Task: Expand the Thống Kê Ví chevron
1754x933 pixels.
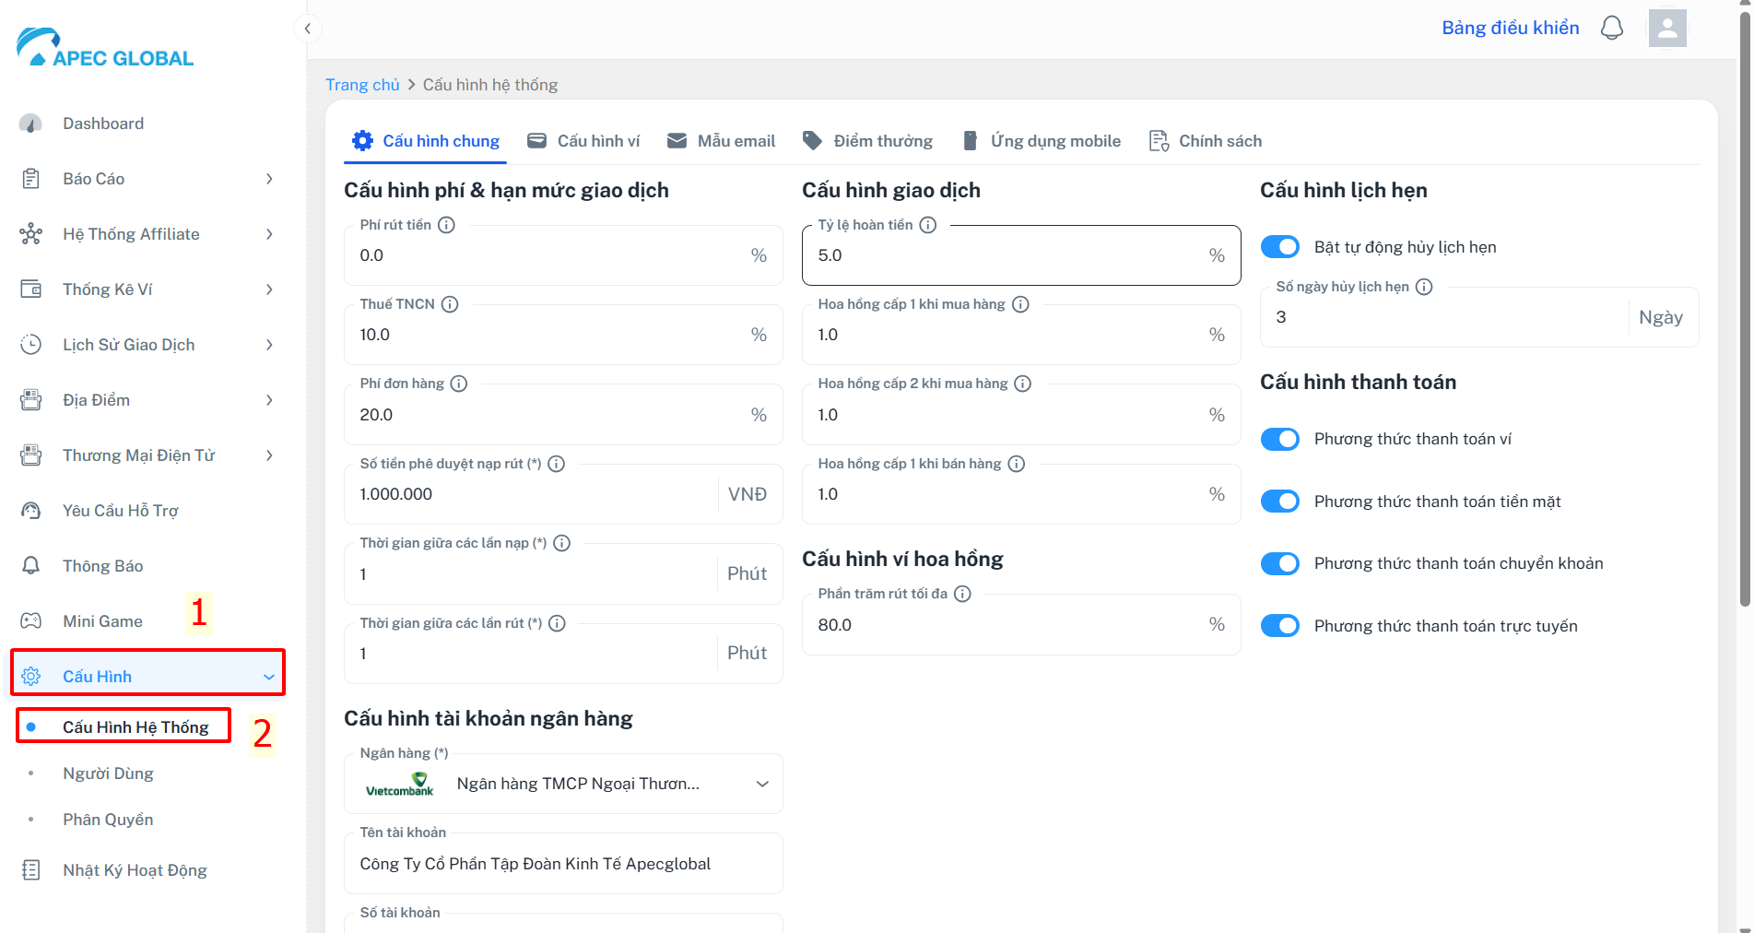Action: [269, 289]
